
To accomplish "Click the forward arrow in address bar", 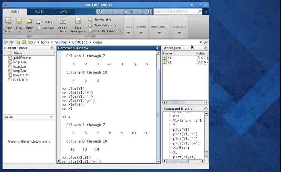I will [12, 42].
